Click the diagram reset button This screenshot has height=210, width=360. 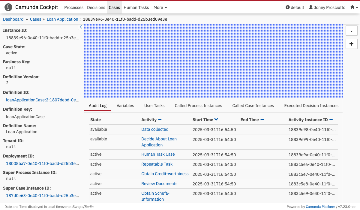(x=351, y=31)
